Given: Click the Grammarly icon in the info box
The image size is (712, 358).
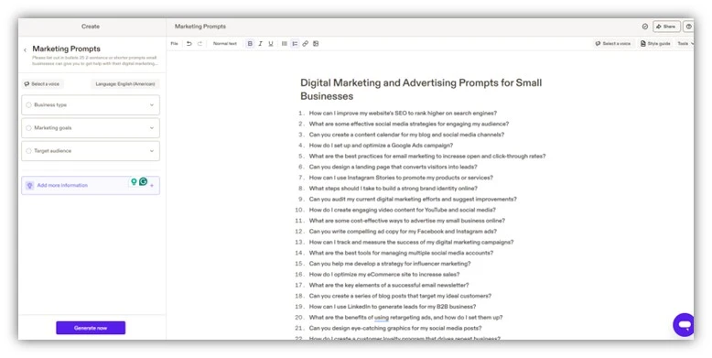Looking at the screenshot, I should pos(143,181).
